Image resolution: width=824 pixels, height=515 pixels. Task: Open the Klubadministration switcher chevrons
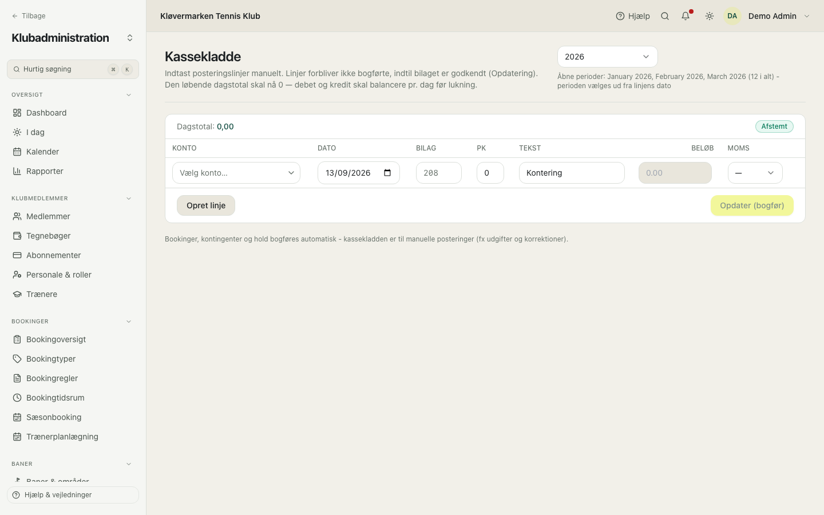(130, 38)
